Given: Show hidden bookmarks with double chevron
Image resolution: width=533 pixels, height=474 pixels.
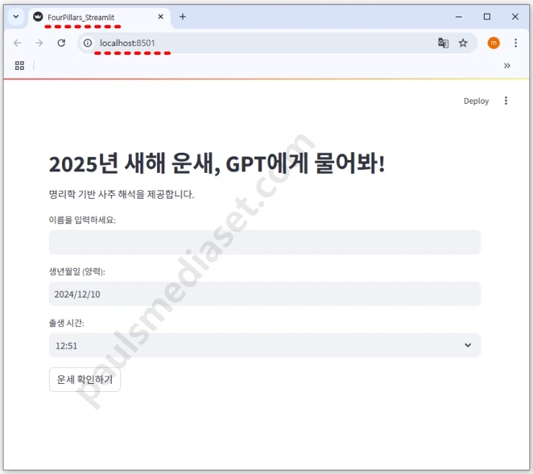Looking at the screenshot, I should coord(507,66).
